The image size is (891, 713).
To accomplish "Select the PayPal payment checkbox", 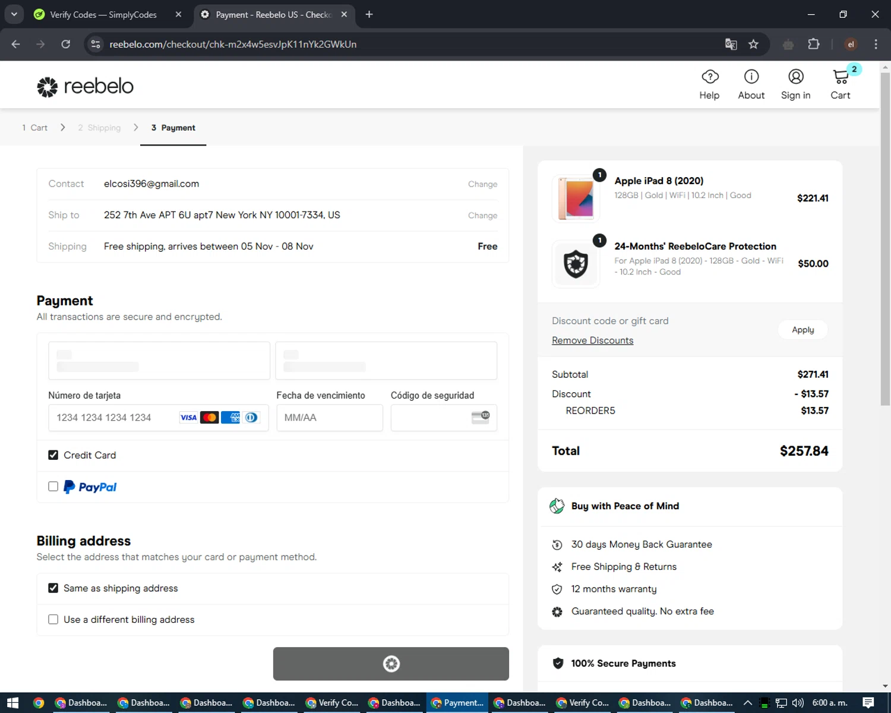I will pyautogui.click(x=53, y=487).
